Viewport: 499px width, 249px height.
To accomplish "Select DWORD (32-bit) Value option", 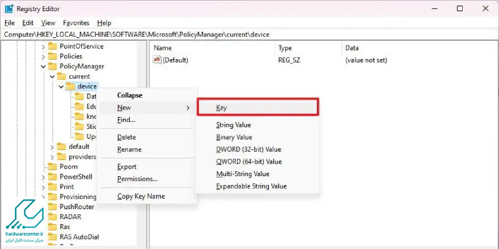I will pos(258,149).
